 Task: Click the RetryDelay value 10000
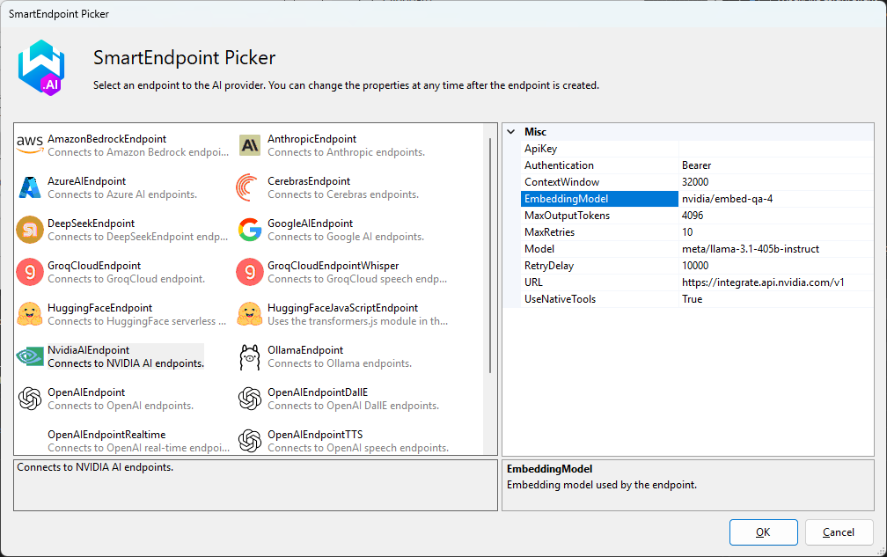pos(775,265)
